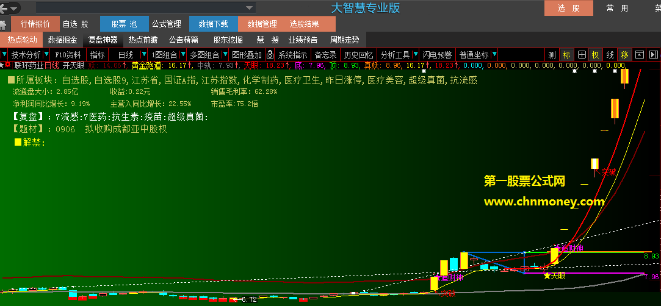Image resolution: width=661 pixels, height=306 pixels.
Task: Open 公告精篇
Action: pos(183,40)
